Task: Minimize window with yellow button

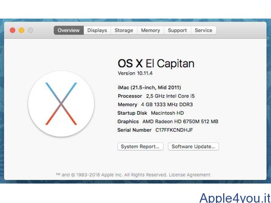Action: (22, 30)
